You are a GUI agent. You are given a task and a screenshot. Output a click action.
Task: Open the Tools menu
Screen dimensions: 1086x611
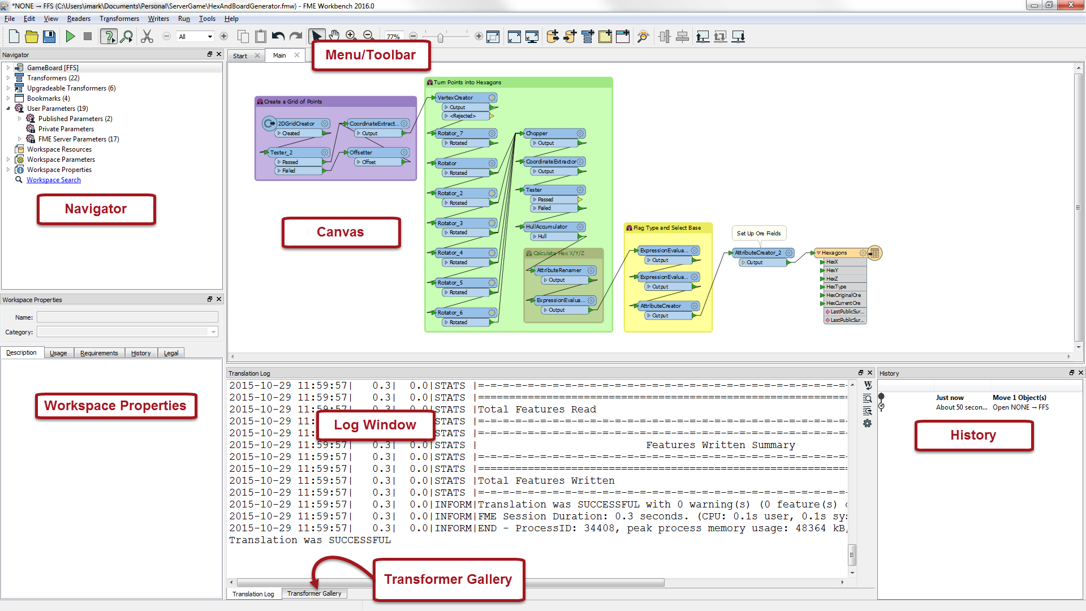tap(207, 19)
